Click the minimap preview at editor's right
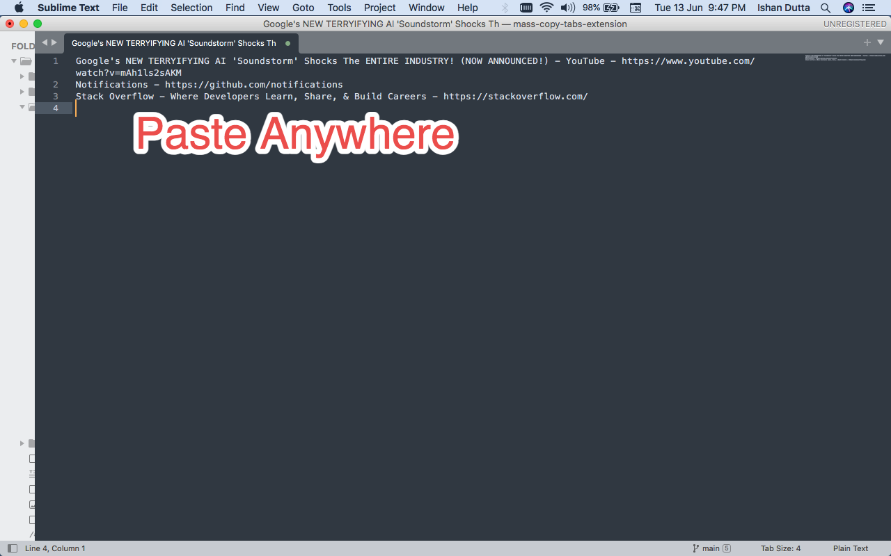Screen dimensions: 891x556 845,58
